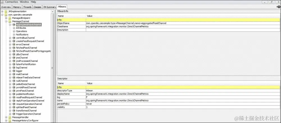
Task: Open the Window menu
Action: pyautogui.click(x=24, y=2)
